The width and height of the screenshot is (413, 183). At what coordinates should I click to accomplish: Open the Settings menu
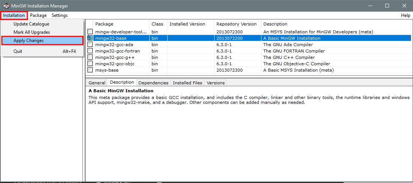[x=60, y=15]
